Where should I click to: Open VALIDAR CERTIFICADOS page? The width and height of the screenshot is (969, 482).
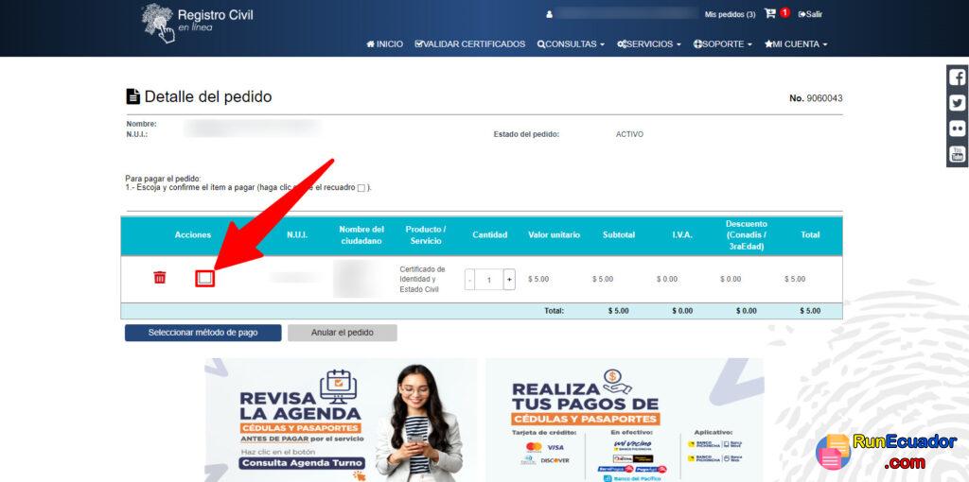[x=470, y=43]
